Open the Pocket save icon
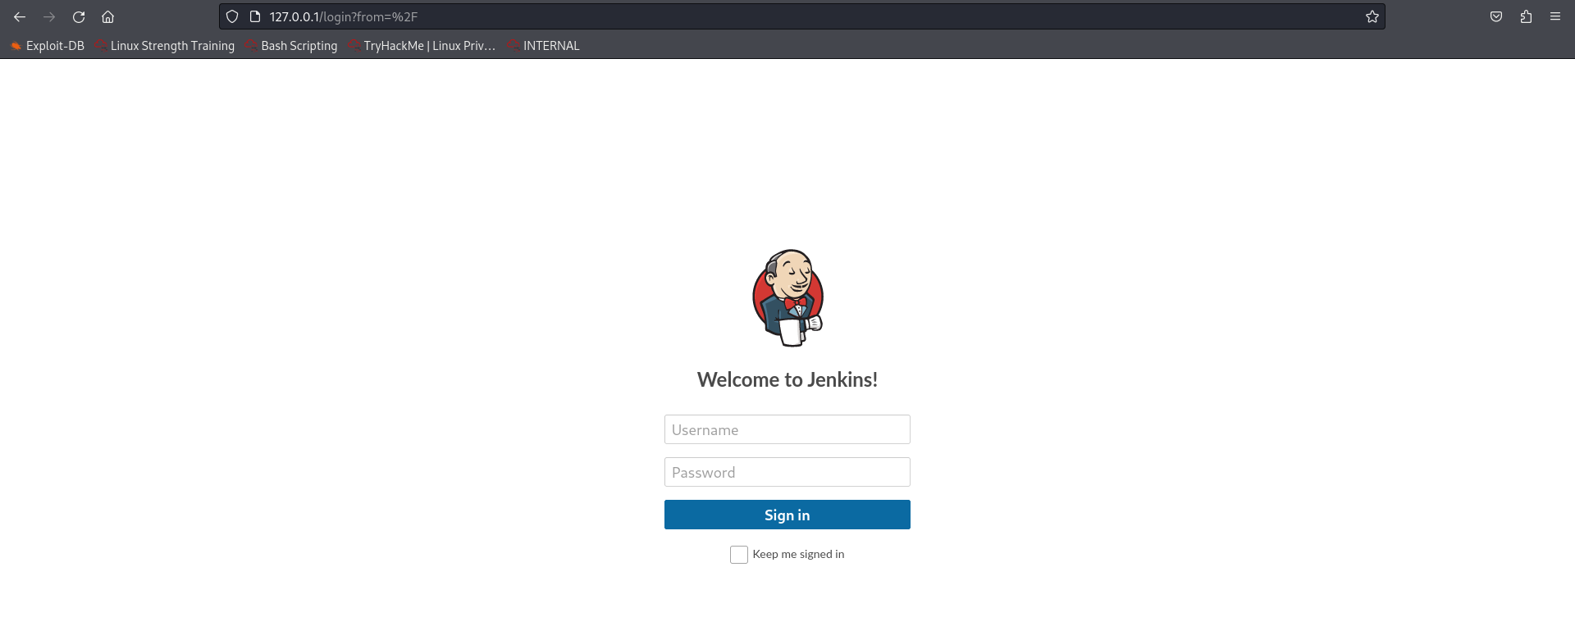 [x=1496, y=16]
